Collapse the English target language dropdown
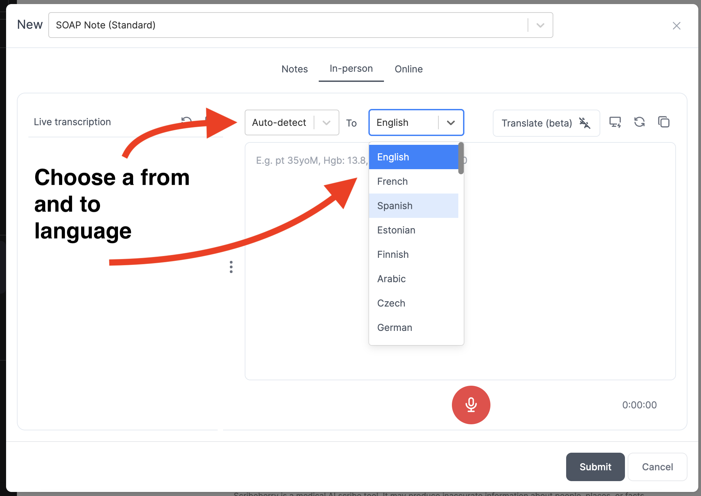 point(451,122)
